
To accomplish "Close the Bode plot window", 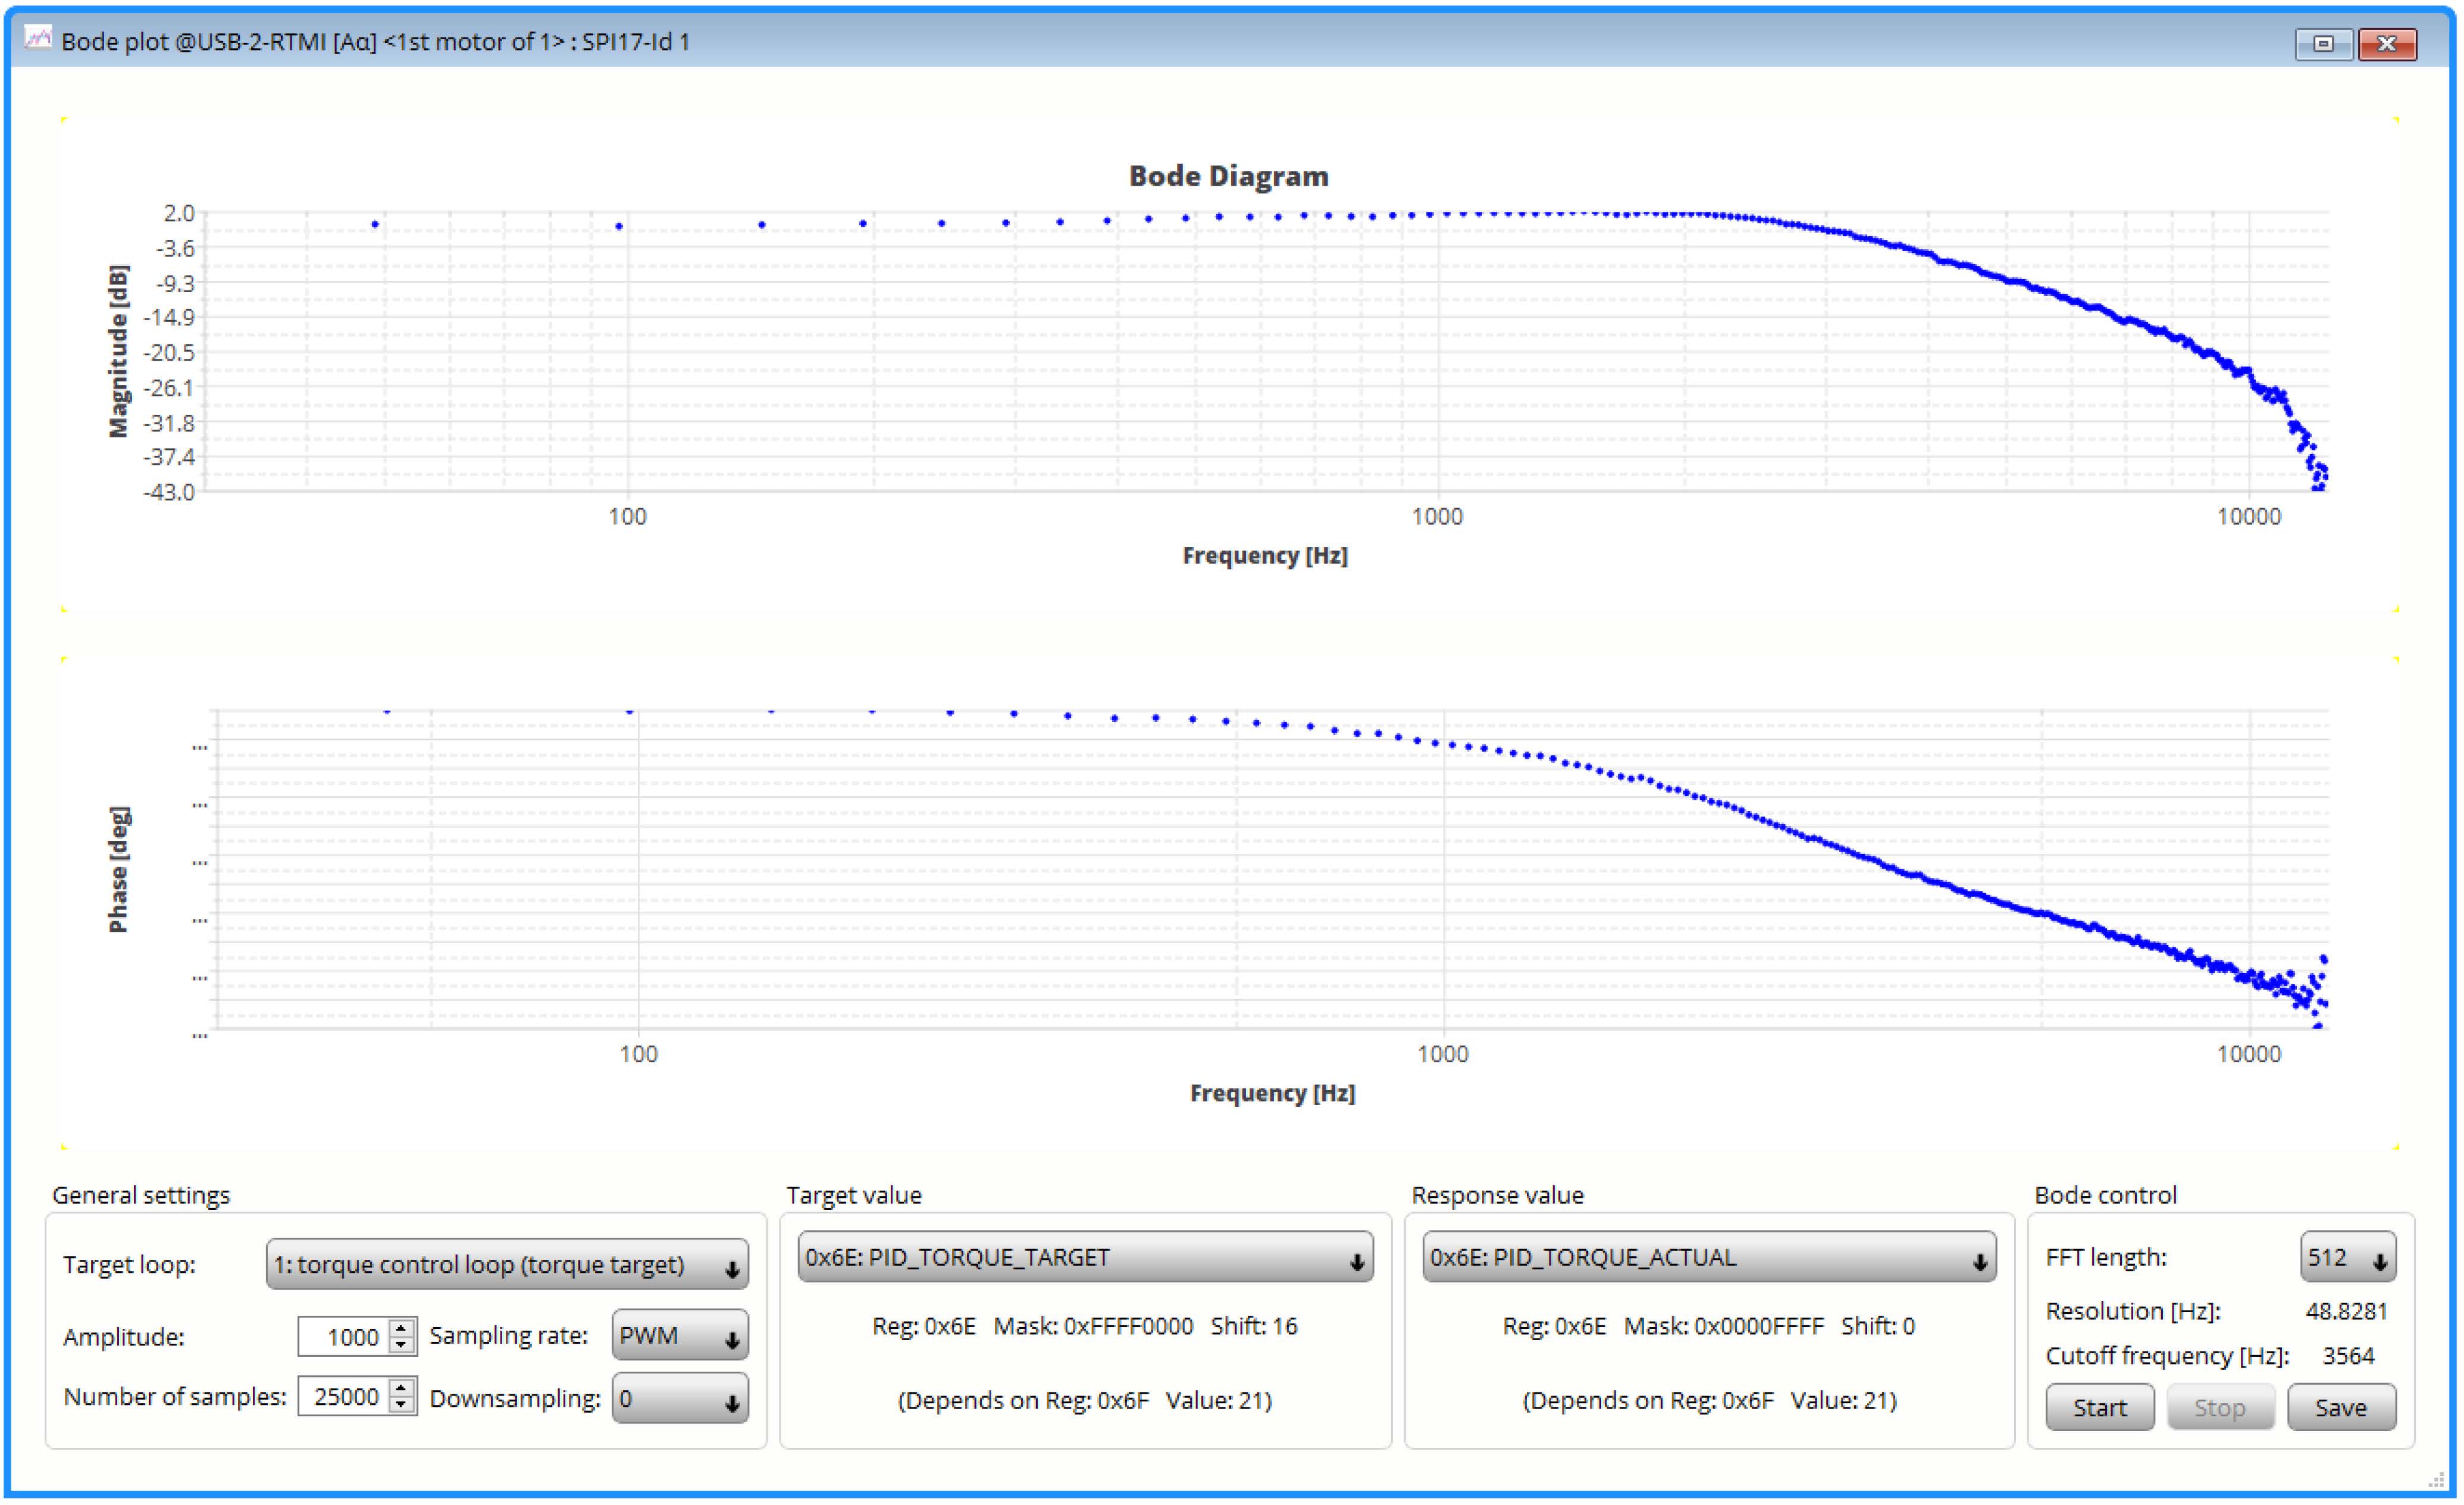I will click(2387, 43).
